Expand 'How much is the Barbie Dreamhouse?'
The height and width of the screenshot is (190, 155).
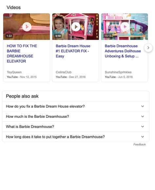click(76, 116)
